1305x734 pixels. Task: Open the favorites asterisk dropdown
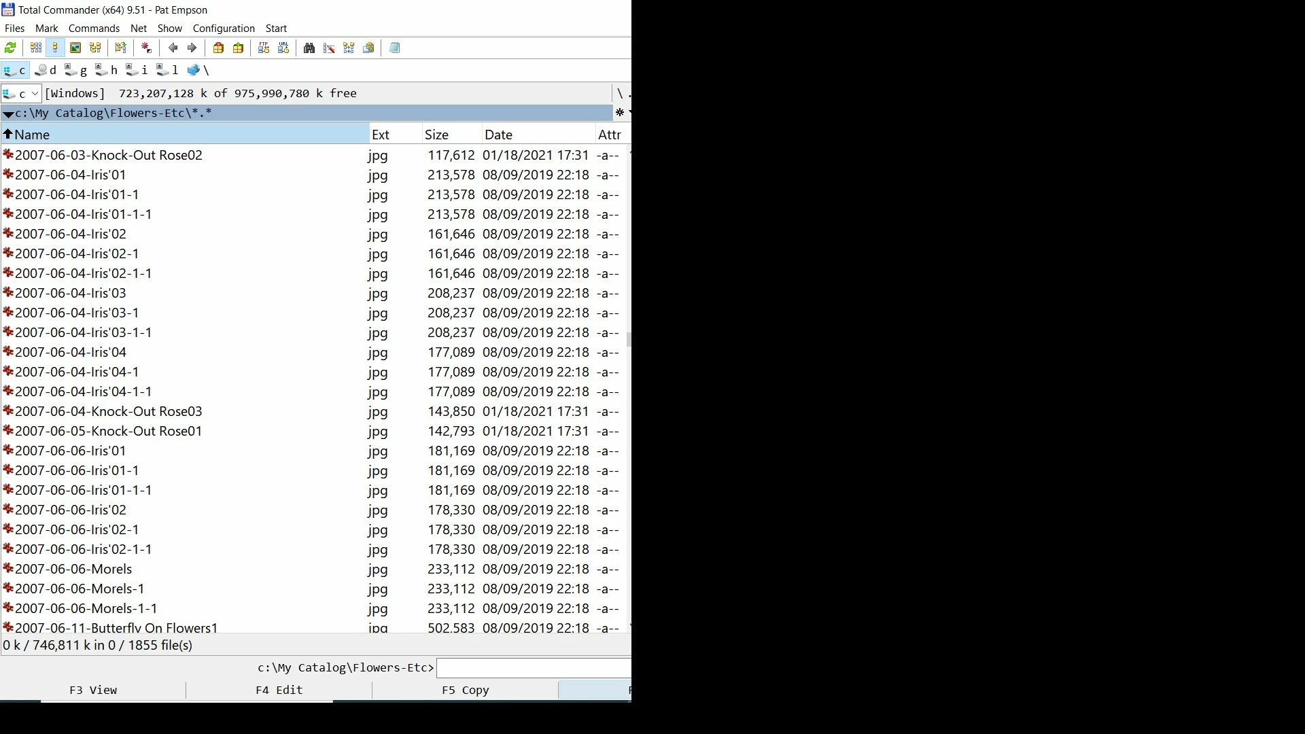tap(621, 112)
